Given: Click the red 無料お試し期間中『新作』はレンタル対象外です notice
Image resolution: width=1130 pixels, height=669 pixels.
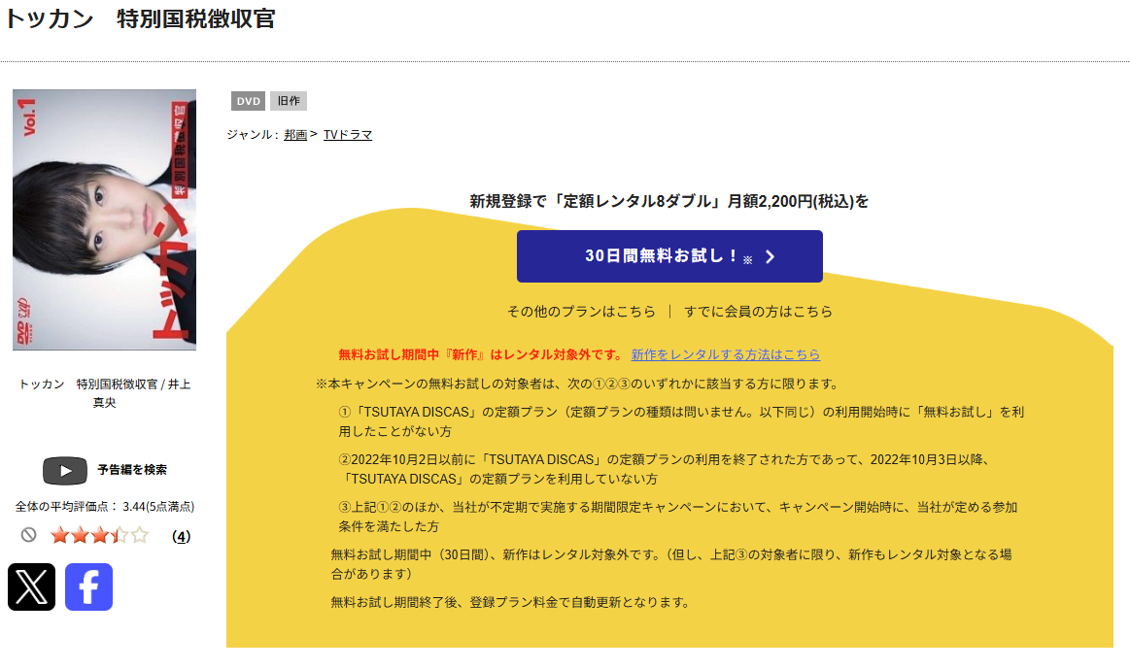Looking at the screenshot, I should pyautogui.click(x=481, y=354).
